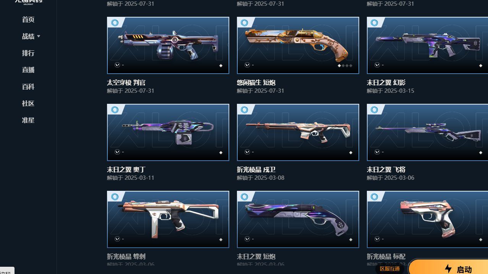Select second level diamond on 悠闲猫生 短炮 card
This screenshot has height=274, width=488.
coord(343,66)
